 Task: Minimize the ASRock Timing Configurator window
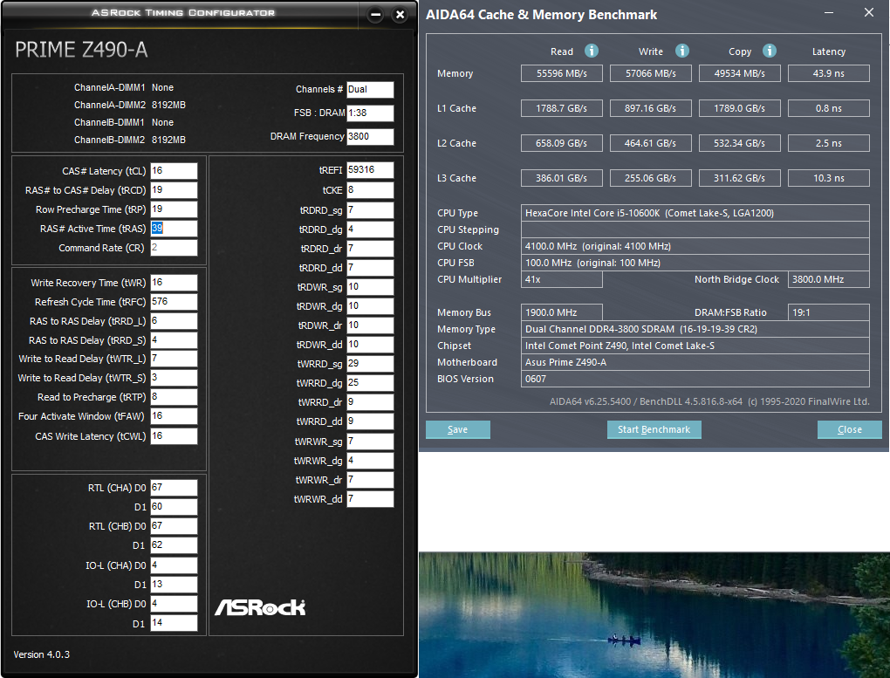(x=375, y=15)
